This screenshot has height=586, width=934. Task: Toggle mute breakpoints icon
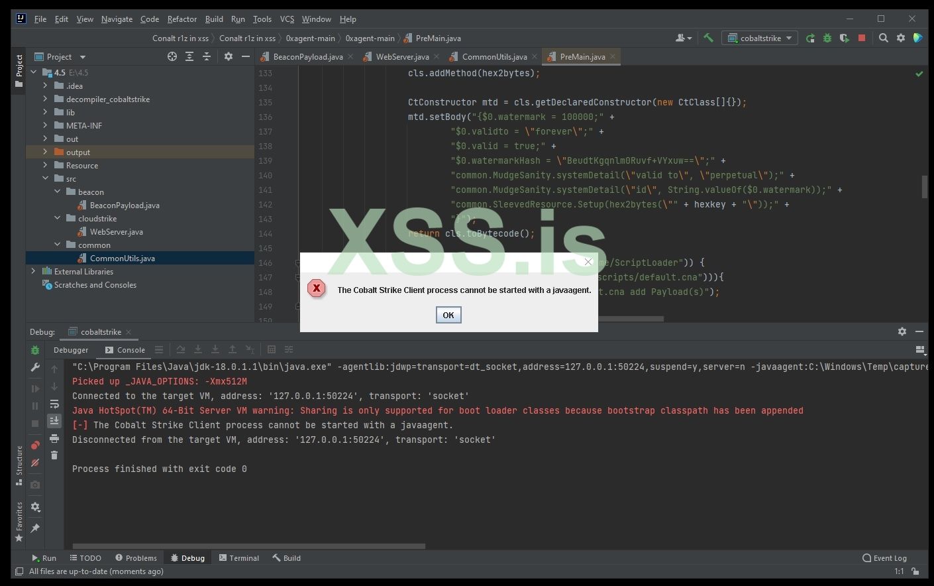(x=35, y=462)
